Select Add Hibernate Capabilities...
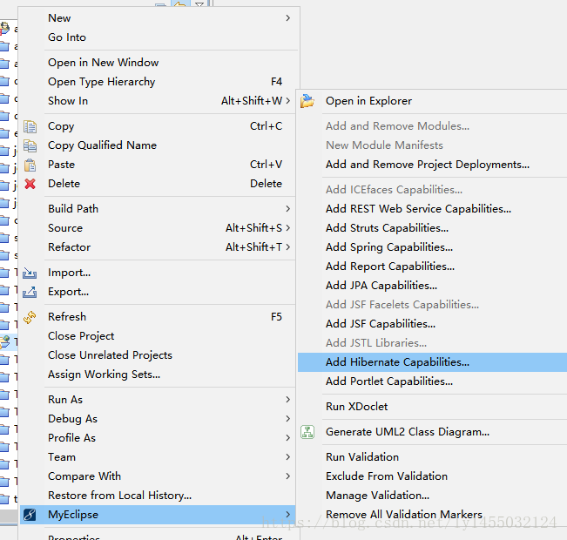 [x=432, y=362]
